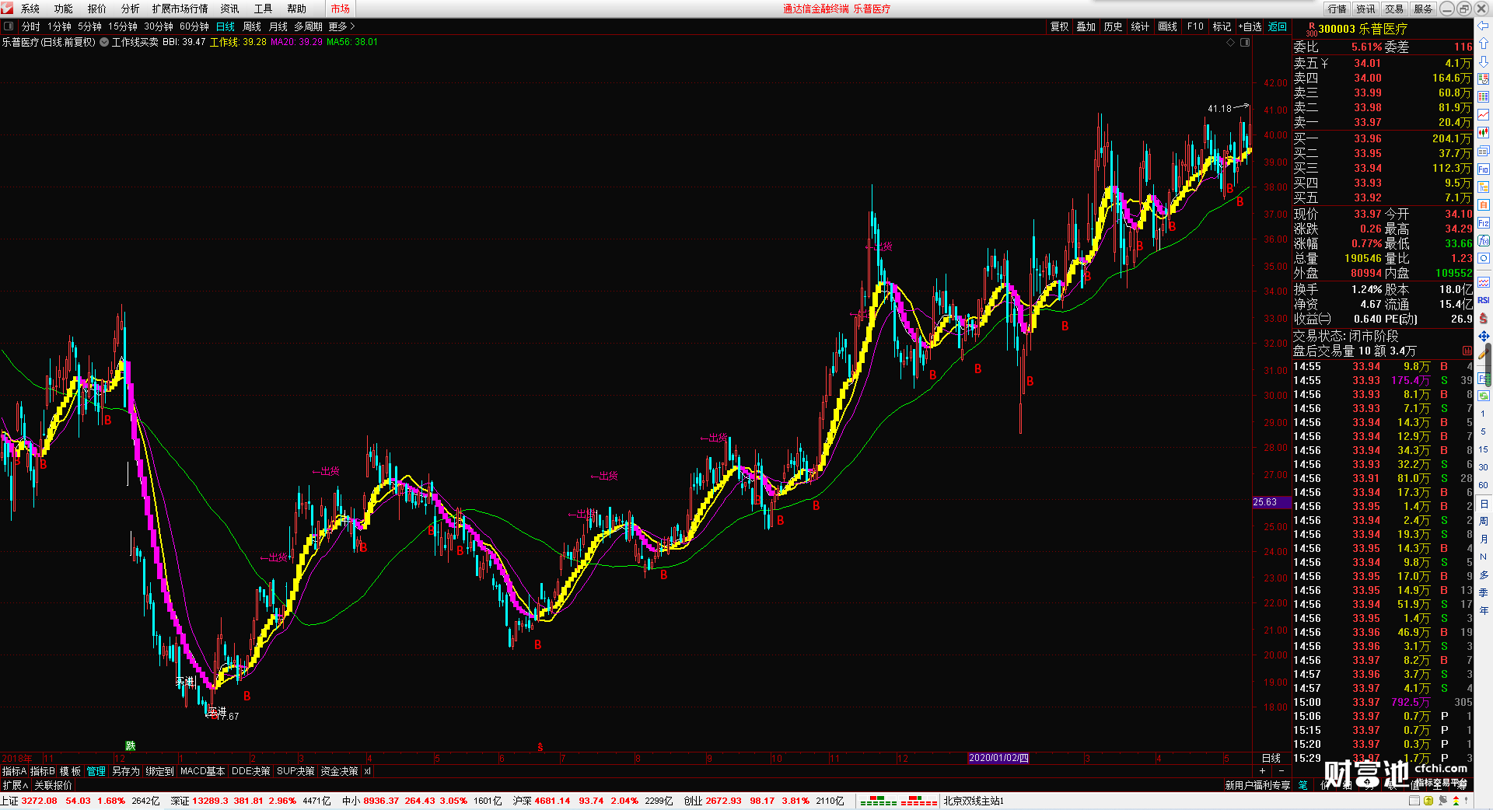
Task: Click the red S icon in sidebar
Action: pos(1484,318)
